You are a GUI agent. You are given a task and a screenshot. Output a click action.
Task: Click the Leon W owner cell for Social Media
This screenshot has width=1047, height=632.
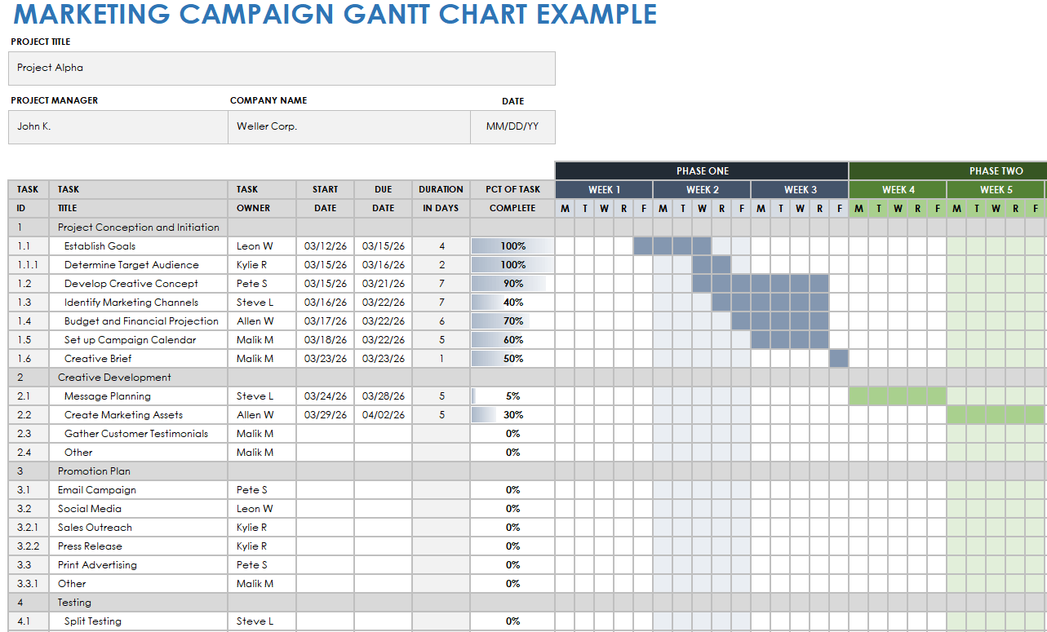[x=261, y=509]
